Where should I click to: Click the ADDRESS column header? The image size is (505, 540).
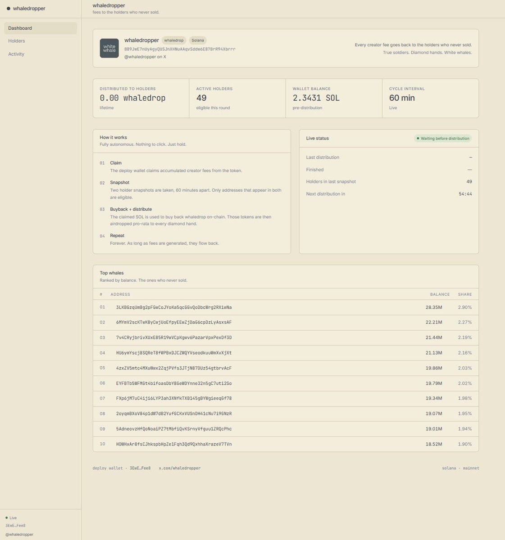click(120, 294)
